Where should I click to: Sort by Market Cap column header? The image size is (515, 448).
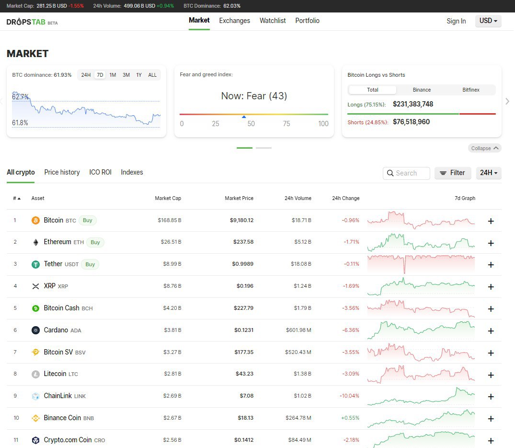[168, 199]
